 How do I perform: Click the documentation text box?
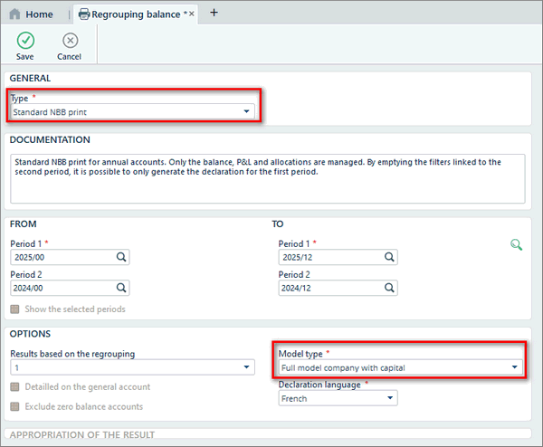268,178
